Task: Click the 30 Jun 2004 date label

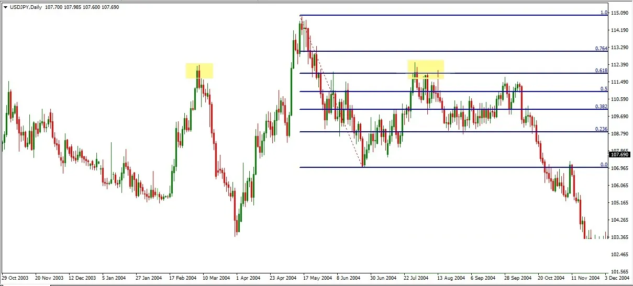Action: click(x=383, y=278)
